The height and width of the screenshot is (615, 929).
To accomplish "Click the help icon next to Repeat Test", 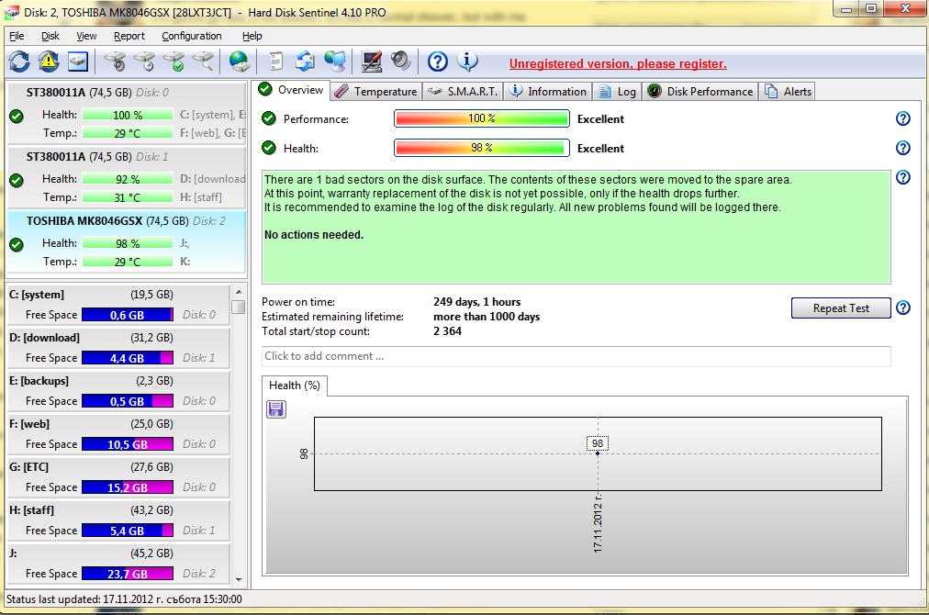I will tap(903, 308).
